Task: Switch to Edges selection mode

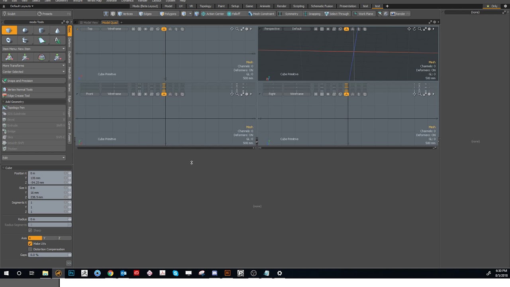Action: (x=145, y=14)
